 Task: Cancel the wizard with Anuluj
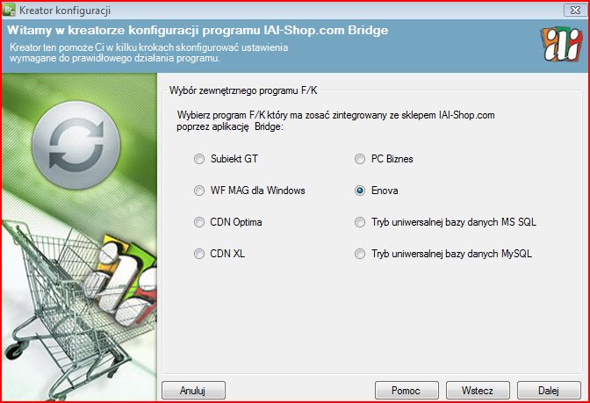pos(193,390)
